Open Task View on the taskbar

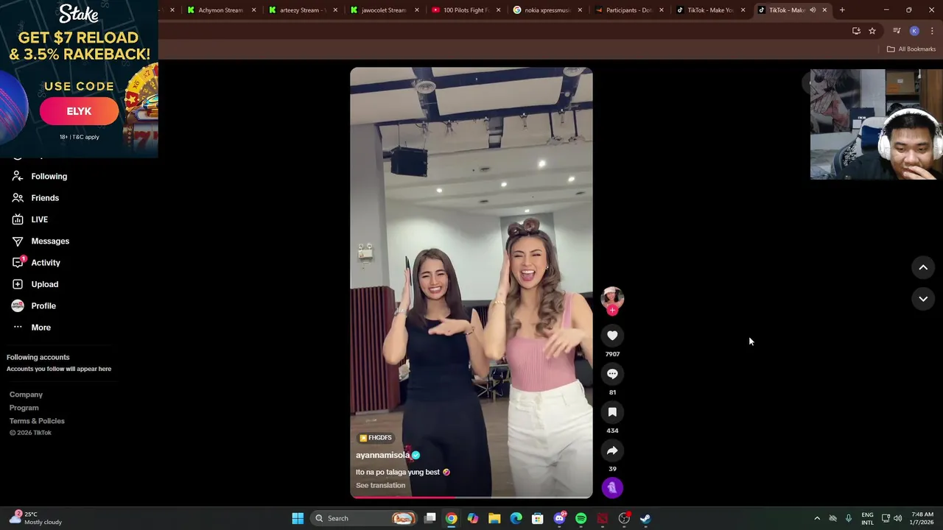(430, 518)
